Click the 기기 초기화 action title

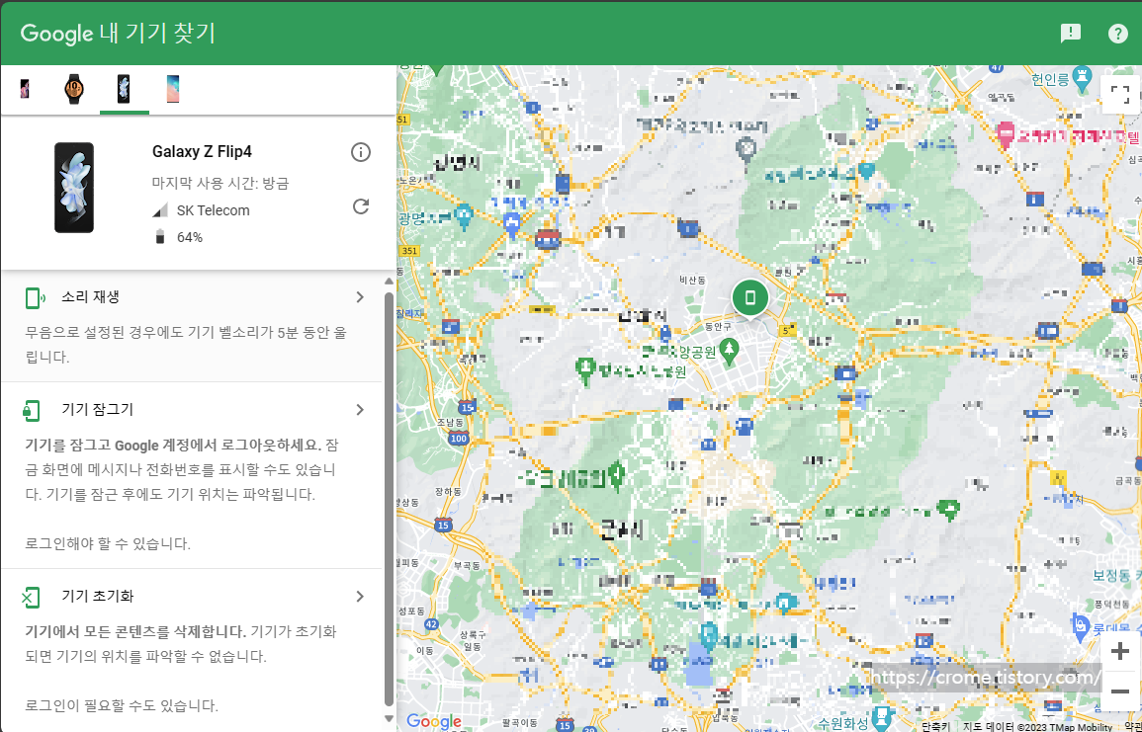point(98,597)
